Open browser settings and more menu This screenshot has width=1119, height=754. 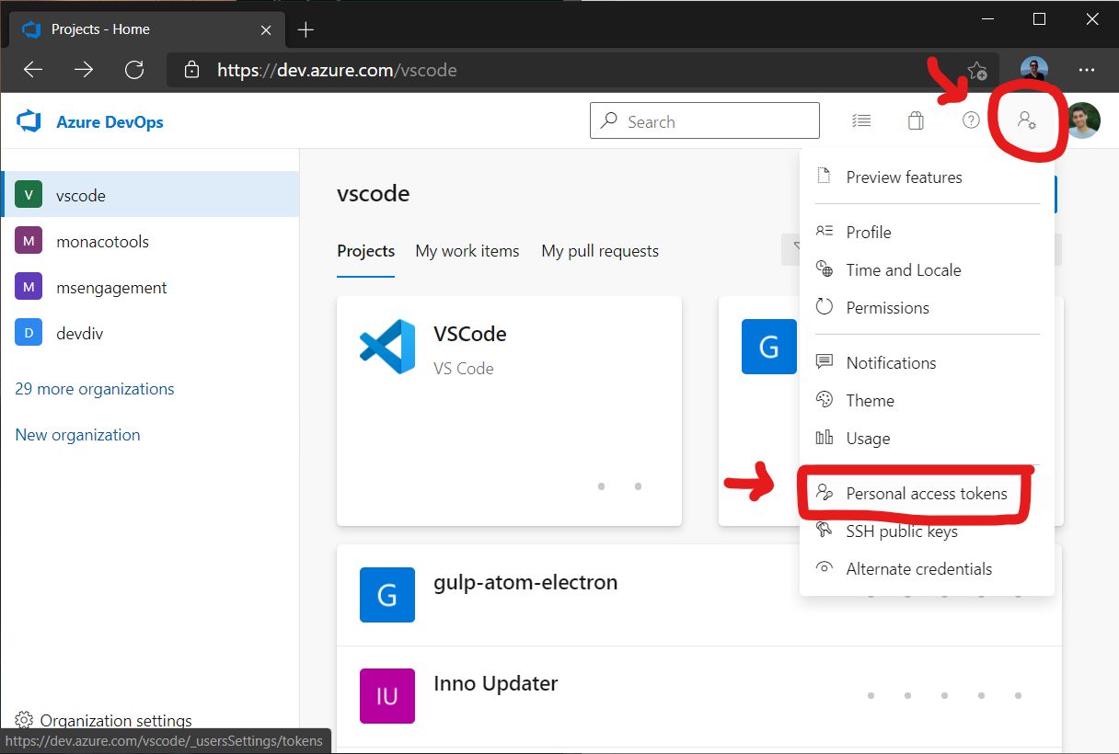click(1087, 70)
